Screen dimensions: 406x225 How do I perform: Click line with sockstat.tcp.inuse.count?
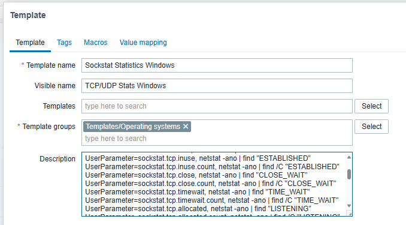click(213, 167)
